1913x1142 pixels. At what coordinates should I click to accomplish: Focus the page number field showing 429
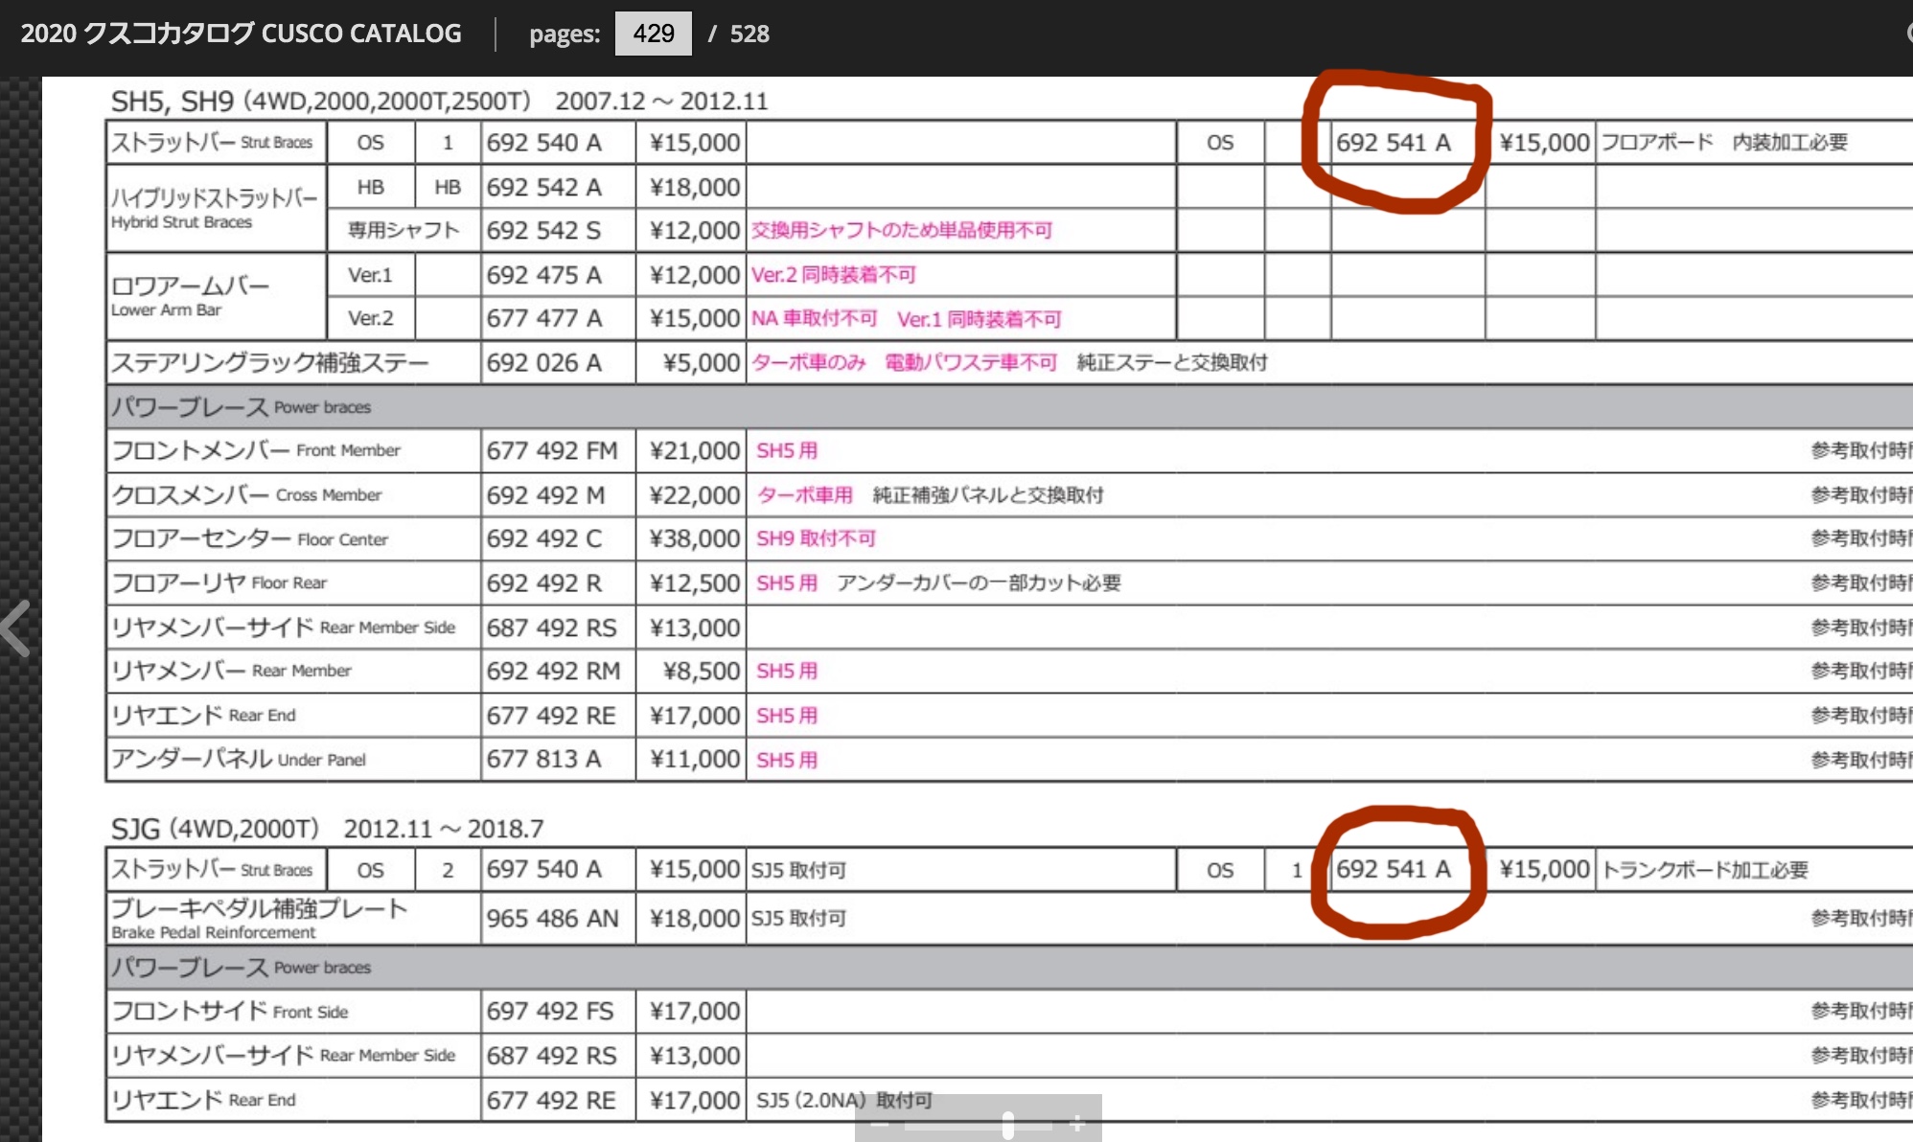(653, 34)
